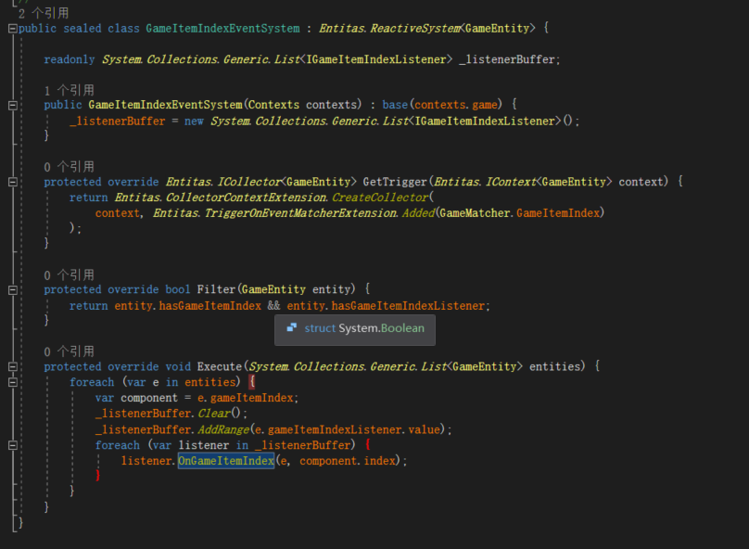The width and height of the screenshot is (749, 549).
Task: Click 'gameItemIndexListener.value' argument
Action: click(x=353, y=429)
